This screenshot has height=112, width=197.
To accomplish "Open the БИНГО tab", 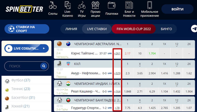I will coord(166,29).
